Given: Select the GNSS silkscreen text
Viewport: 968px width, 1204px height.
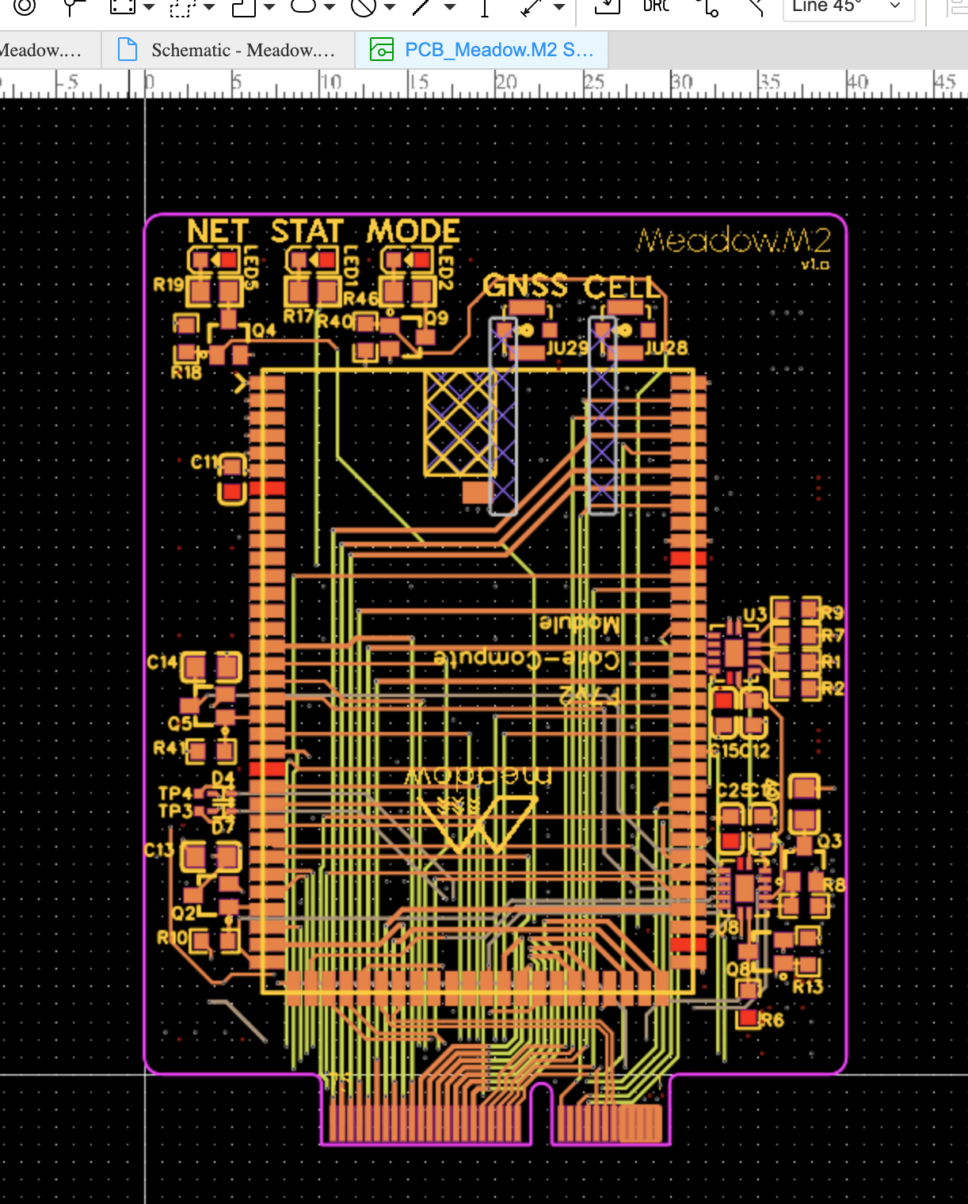Looking at the screenshot, I should coord(524,286).
